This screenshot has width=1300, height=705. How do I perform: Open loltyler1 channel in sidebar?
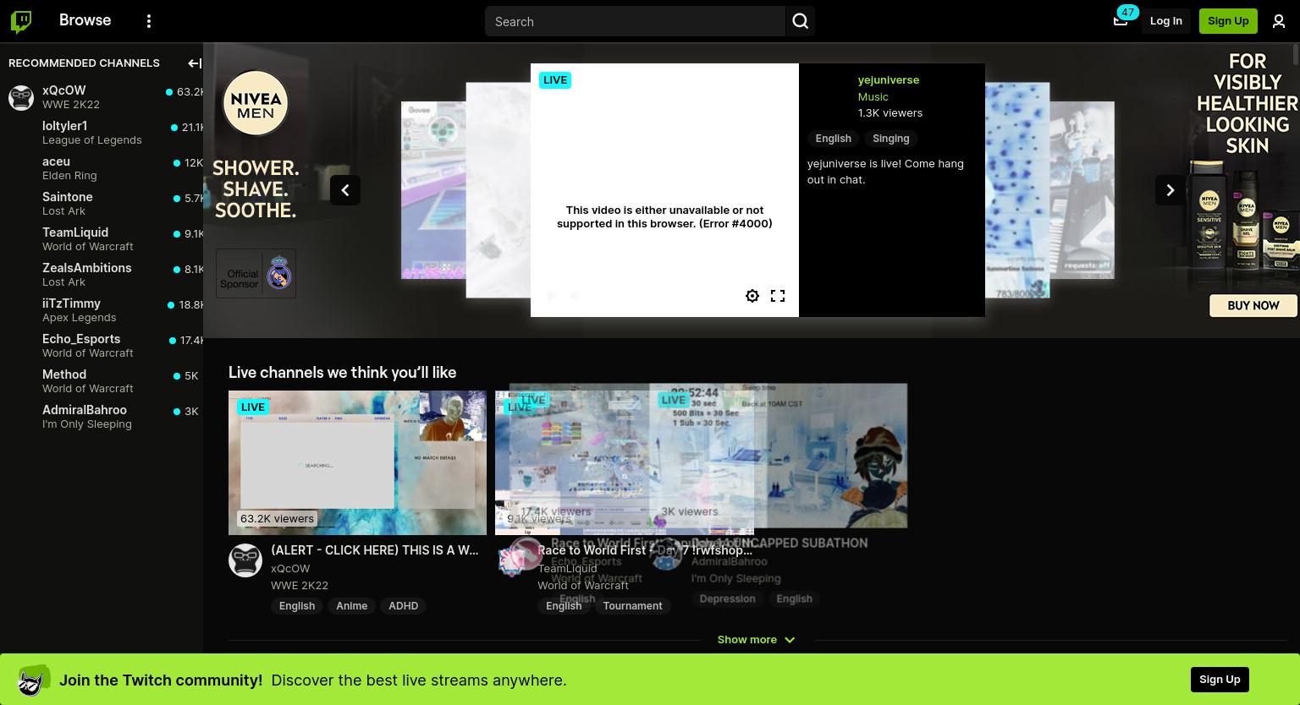pos(102,133)
